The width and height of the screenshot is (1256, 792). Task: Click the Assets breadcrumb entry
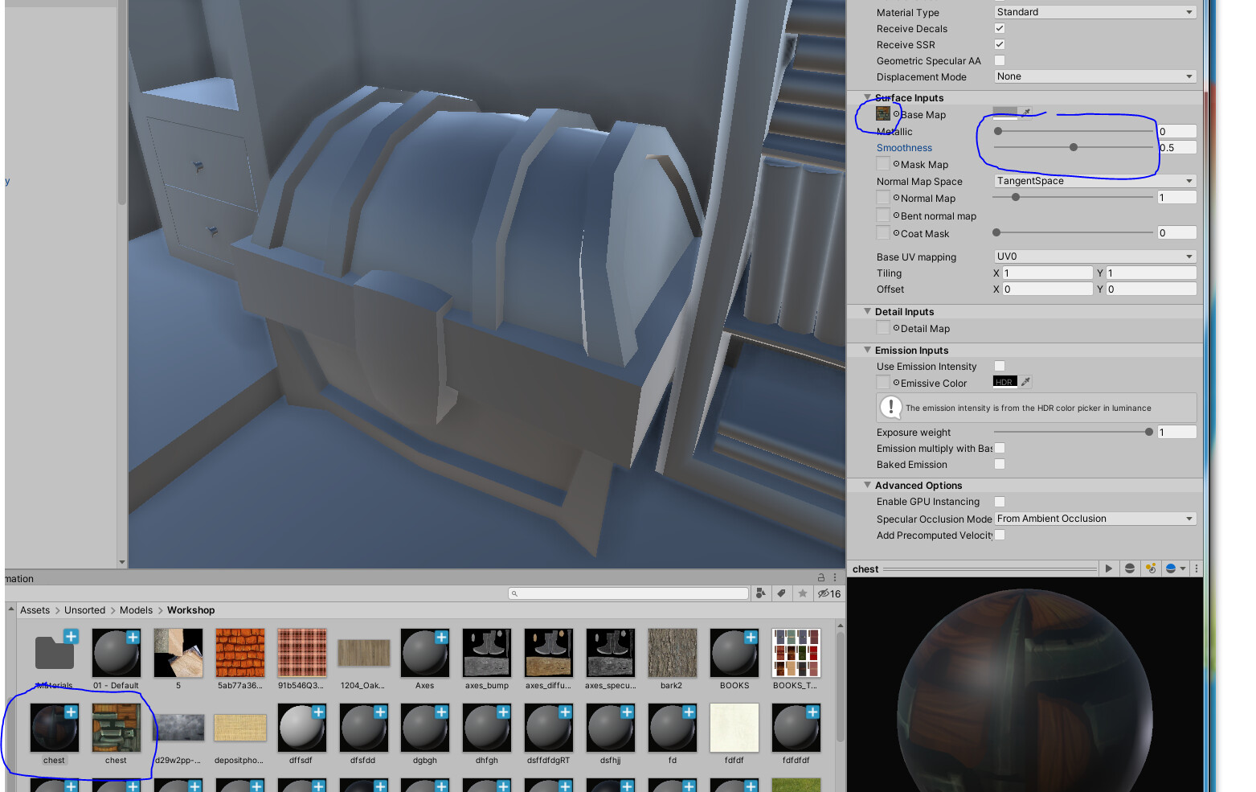click(x=35, y=609)
